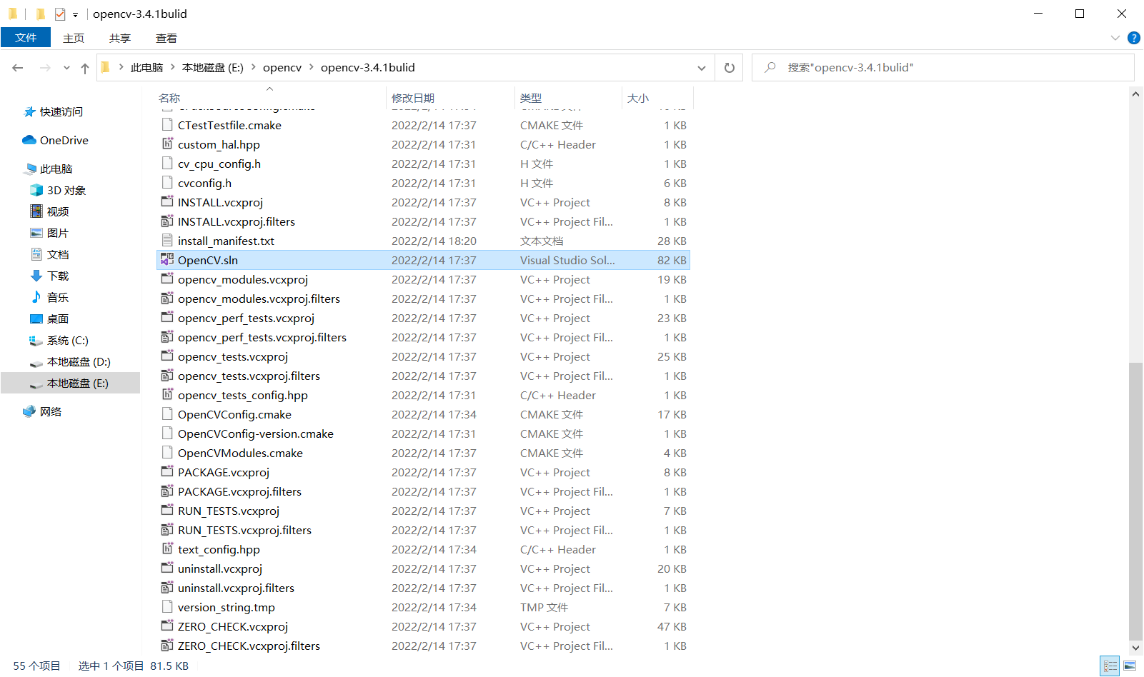Viewport: 1144px width, 677px height.
Task: Click the 下载 download arrow icon
Action: coord(36,276)
